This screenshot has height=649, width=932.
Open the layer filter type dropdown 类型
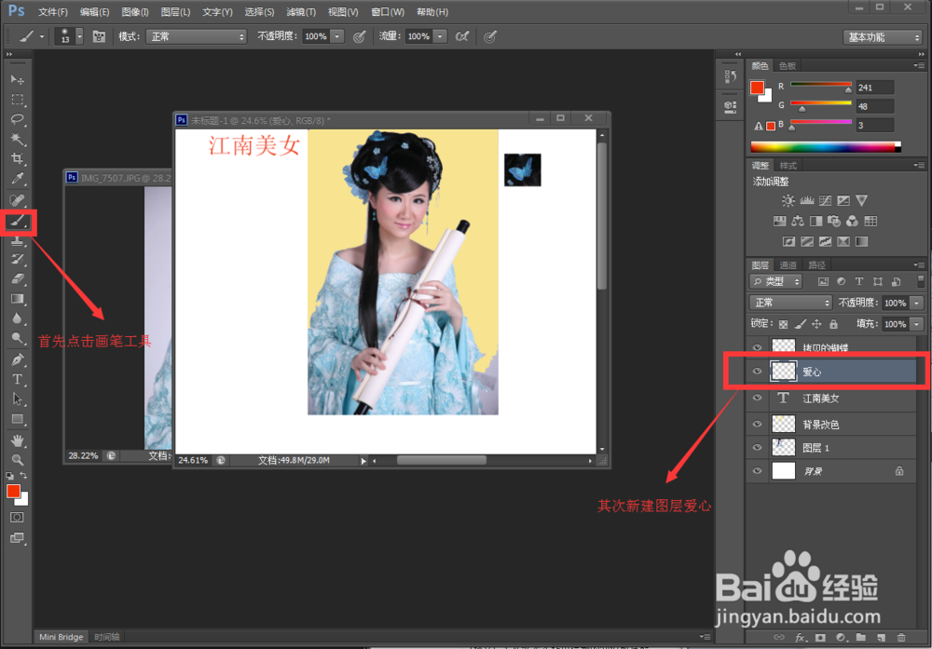coord(775,280)
